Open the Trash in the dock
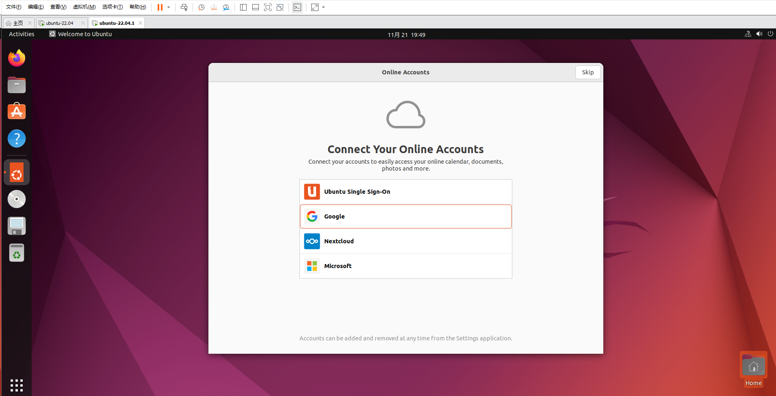This screenshot has height=396, width=776. coord(17,253)
